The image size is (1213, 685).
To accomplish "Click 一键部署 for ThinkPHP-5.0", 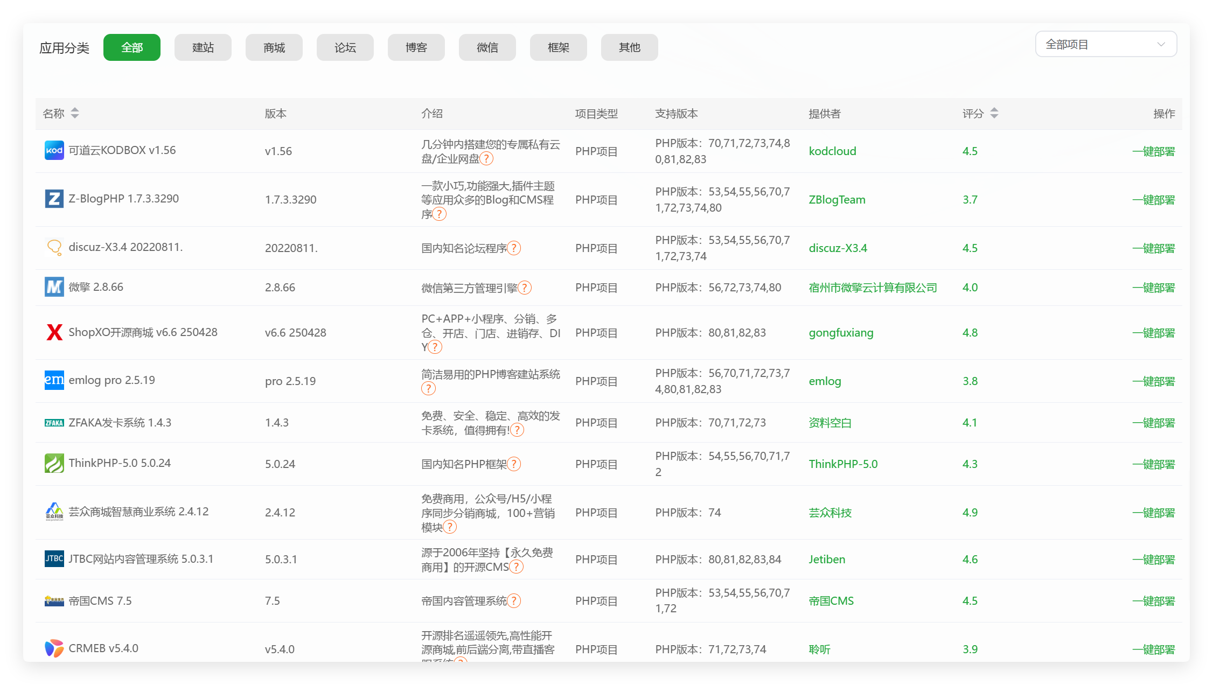I will [x=1153, y=464].
